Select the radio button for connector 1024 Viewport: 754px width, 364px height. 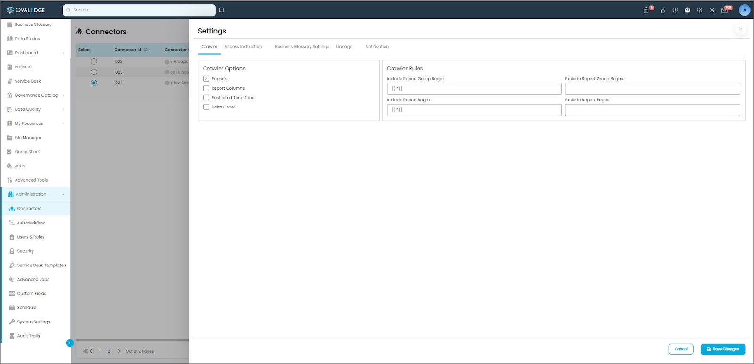click(94, 83)
